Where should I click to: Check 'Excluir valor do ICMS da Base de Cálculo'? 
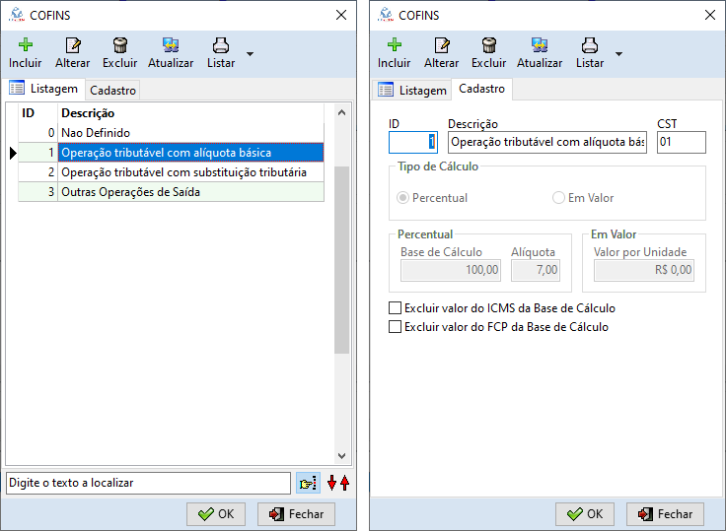[395, 308]
